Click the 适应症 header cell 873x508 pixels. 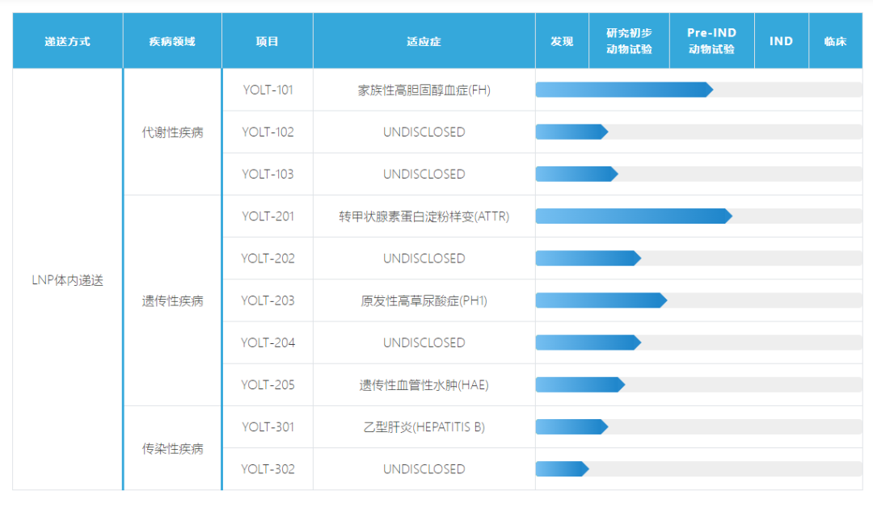point(424,41)
